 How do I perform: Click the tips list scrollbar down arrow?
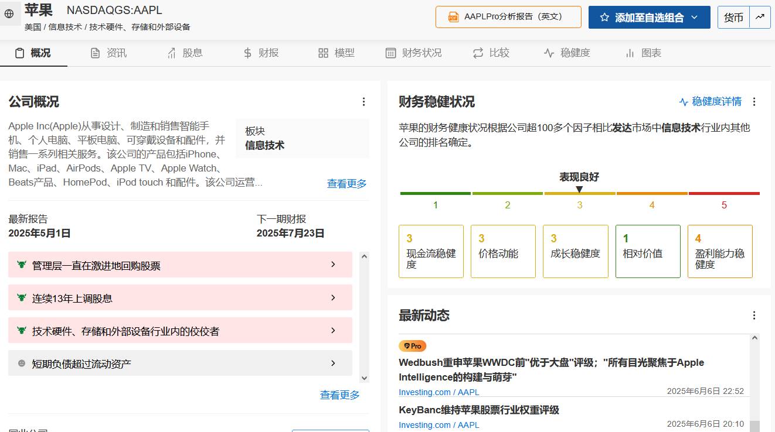(x=364, y=379)
